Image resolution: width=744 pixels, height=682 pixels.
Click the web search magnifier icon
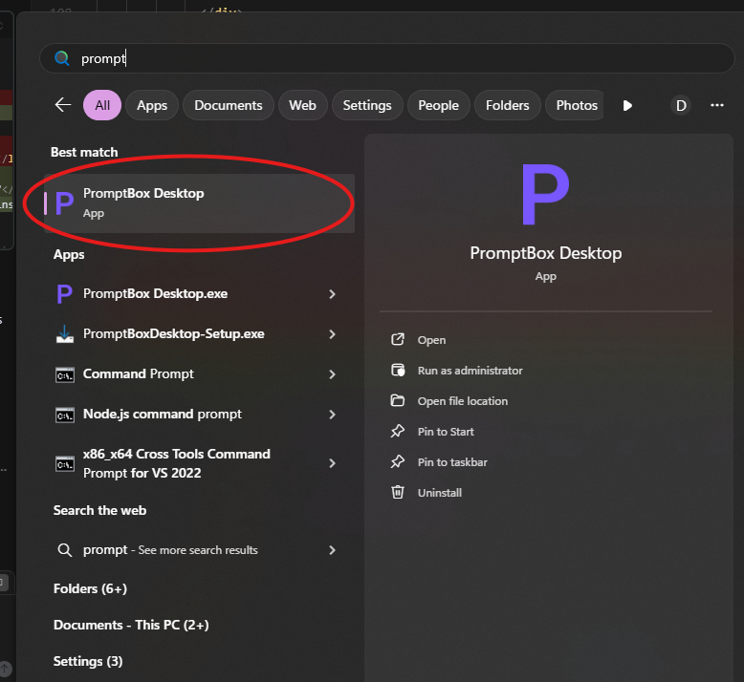coord(64,550)
